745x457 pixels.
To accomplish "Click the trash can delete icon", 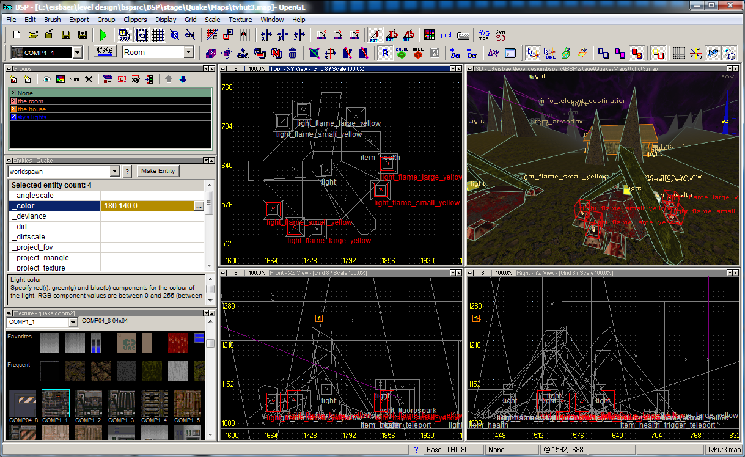I will [293, 53].
